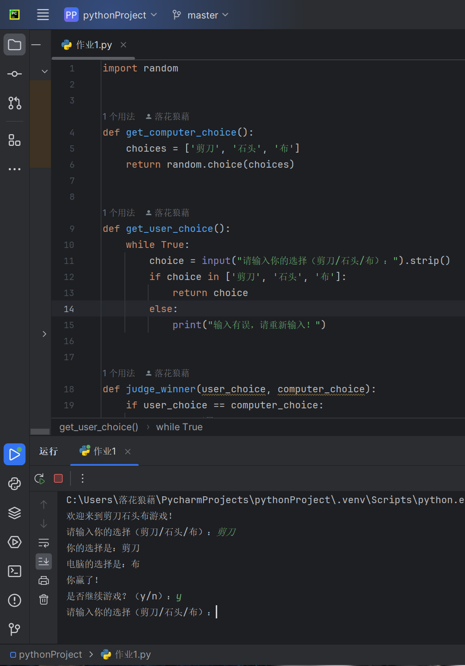
Task: Open the Terminal tool window
Action: coord(15,571)
